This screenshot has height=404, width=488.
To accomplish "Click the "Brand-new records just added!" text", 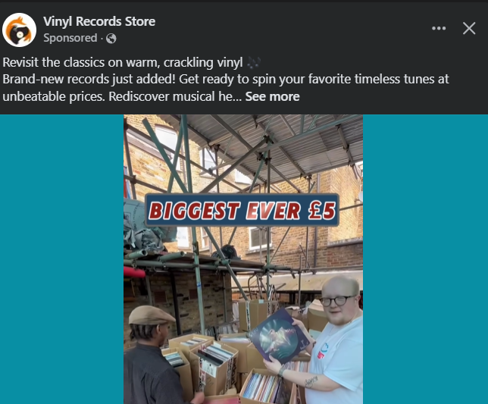I will pyautogui.click(x=89, y=79).
